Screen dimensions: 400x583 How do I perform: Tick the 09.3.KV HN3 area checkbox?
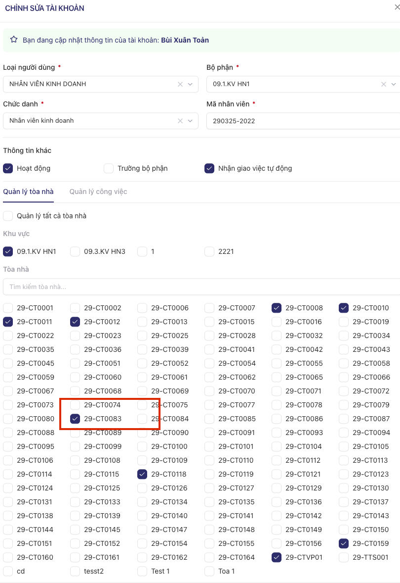(x=75, y=251)
